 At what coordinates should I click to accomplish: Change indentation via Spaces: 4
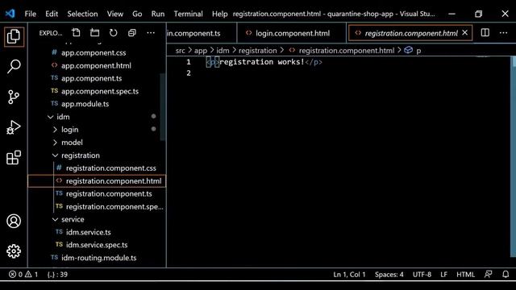389,274
